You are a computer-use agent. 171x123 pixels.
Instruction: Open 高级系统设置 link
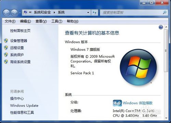[x=20, y=62]
